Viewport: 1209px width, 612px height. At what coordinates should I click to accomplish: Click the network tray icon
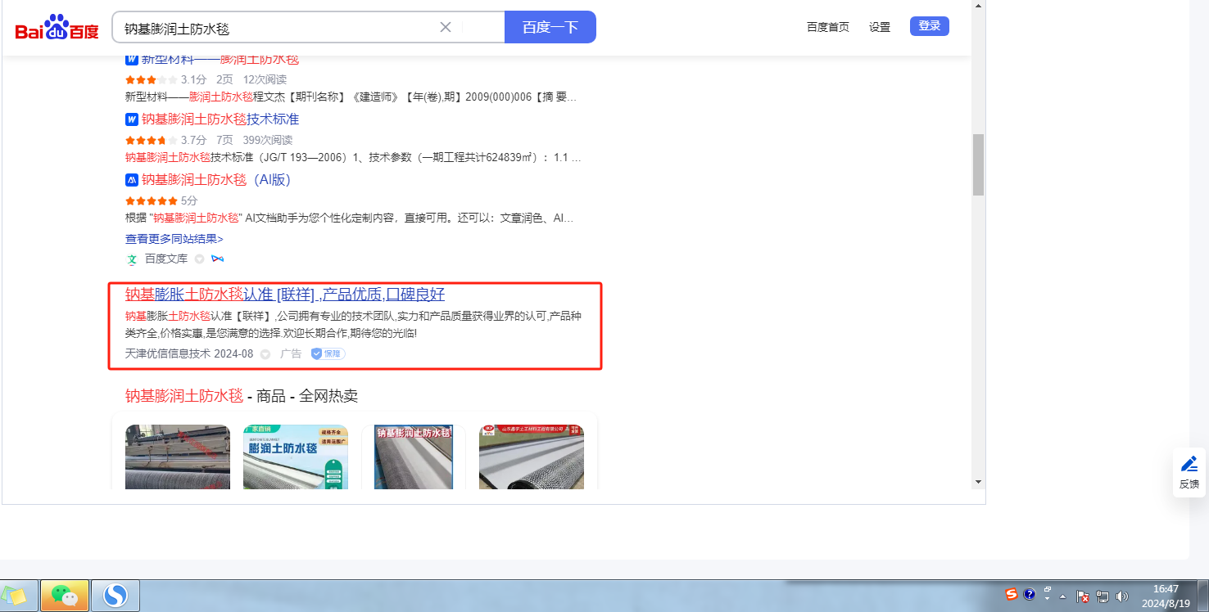click(x=1103, y=596)
